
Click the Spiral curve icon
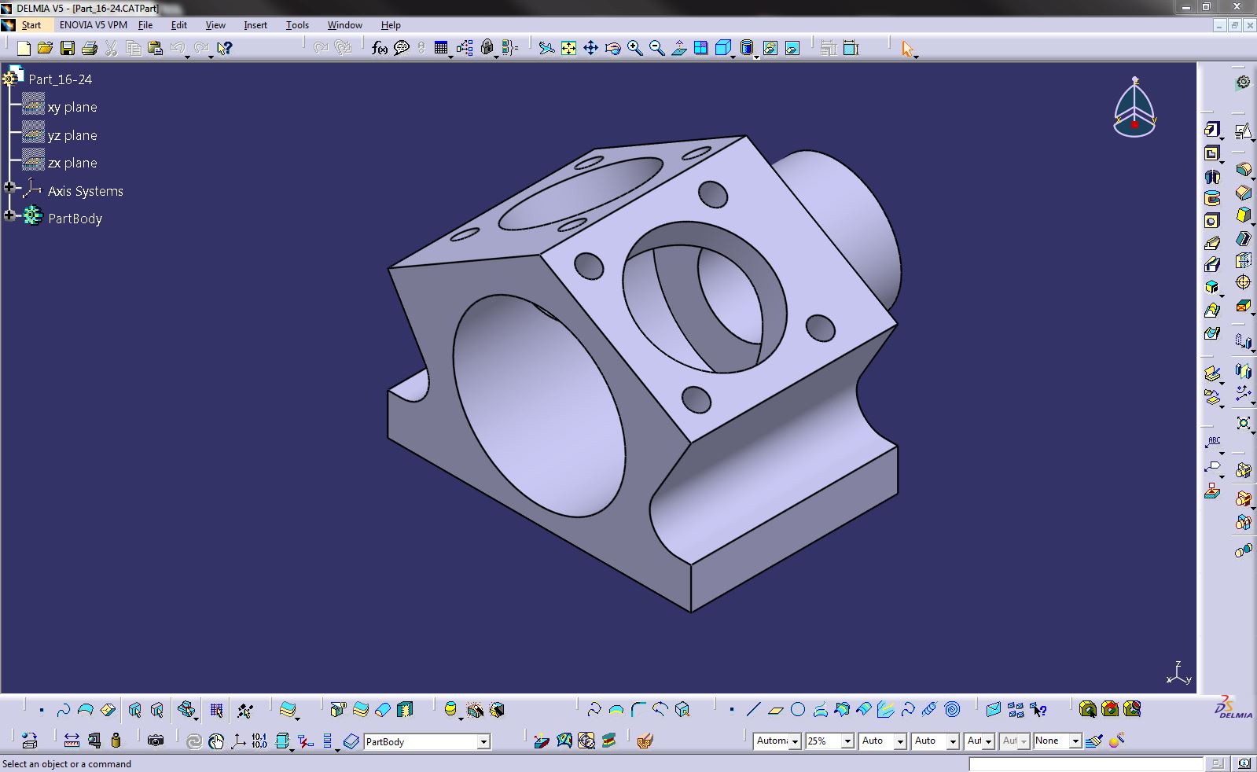(x=952, y=710)
